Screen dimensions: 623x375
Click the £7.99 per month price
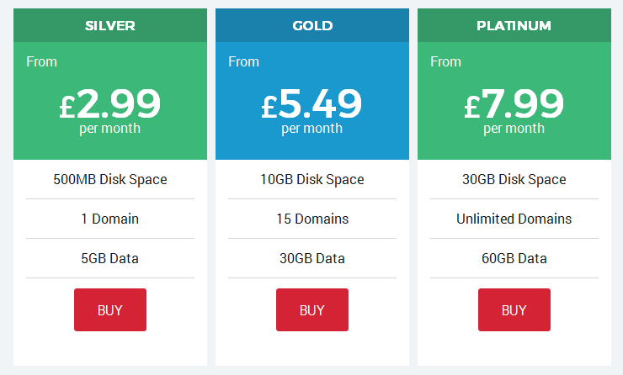[514, 111]
